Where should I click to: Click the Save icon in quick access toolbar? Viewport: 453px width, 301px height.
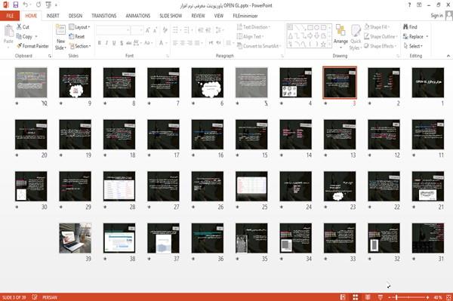[x=16, y=5]
